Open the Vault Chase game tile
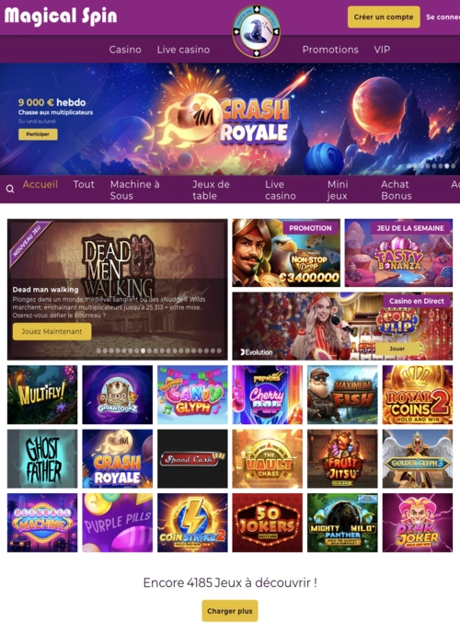The width and height of the screenshot is (460, 644). (x=268, y=459)
